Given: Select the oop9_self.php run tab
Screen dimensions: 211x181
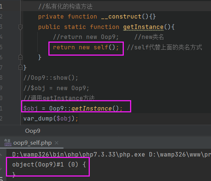Looking at the screenshot, I should click(x=33, y=143).
